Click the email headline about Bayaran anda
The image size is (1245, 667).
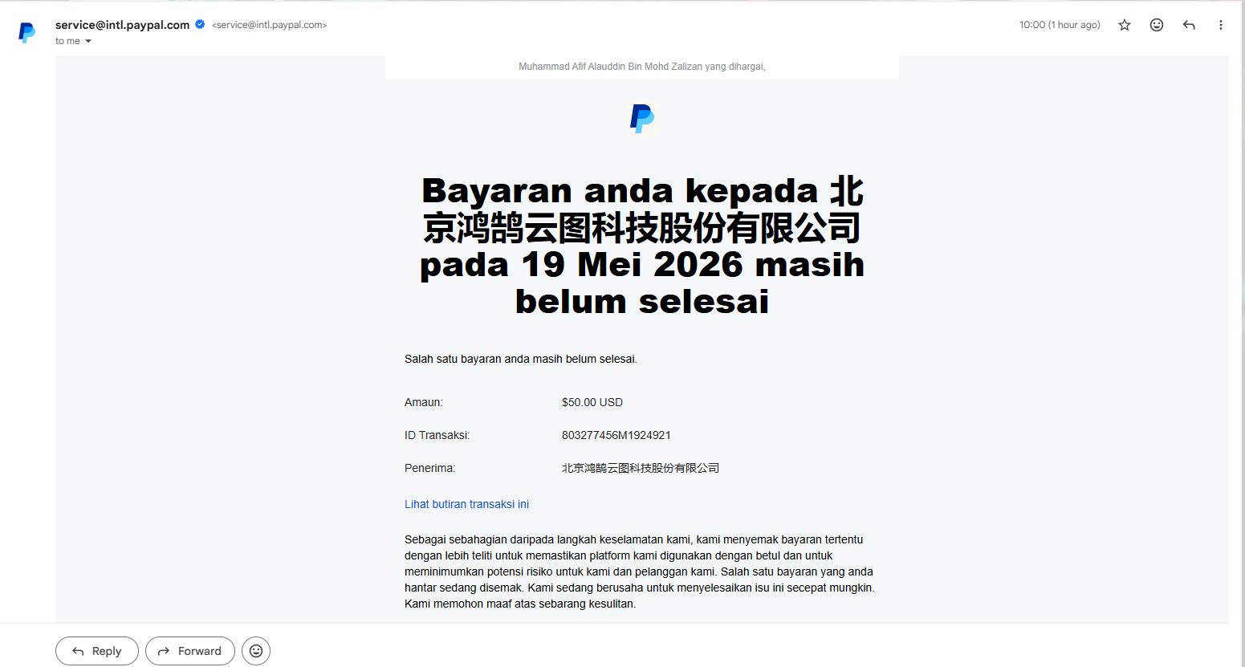642,246
